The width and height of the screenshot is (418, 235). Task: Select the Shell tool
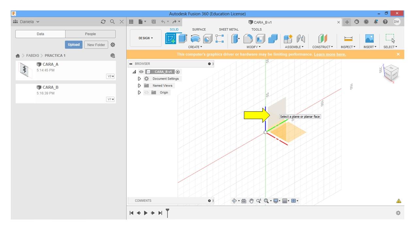point(260,39)
